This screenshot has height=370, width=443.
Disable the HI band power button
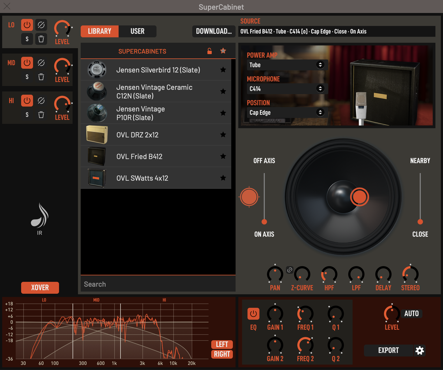point(27,101)
